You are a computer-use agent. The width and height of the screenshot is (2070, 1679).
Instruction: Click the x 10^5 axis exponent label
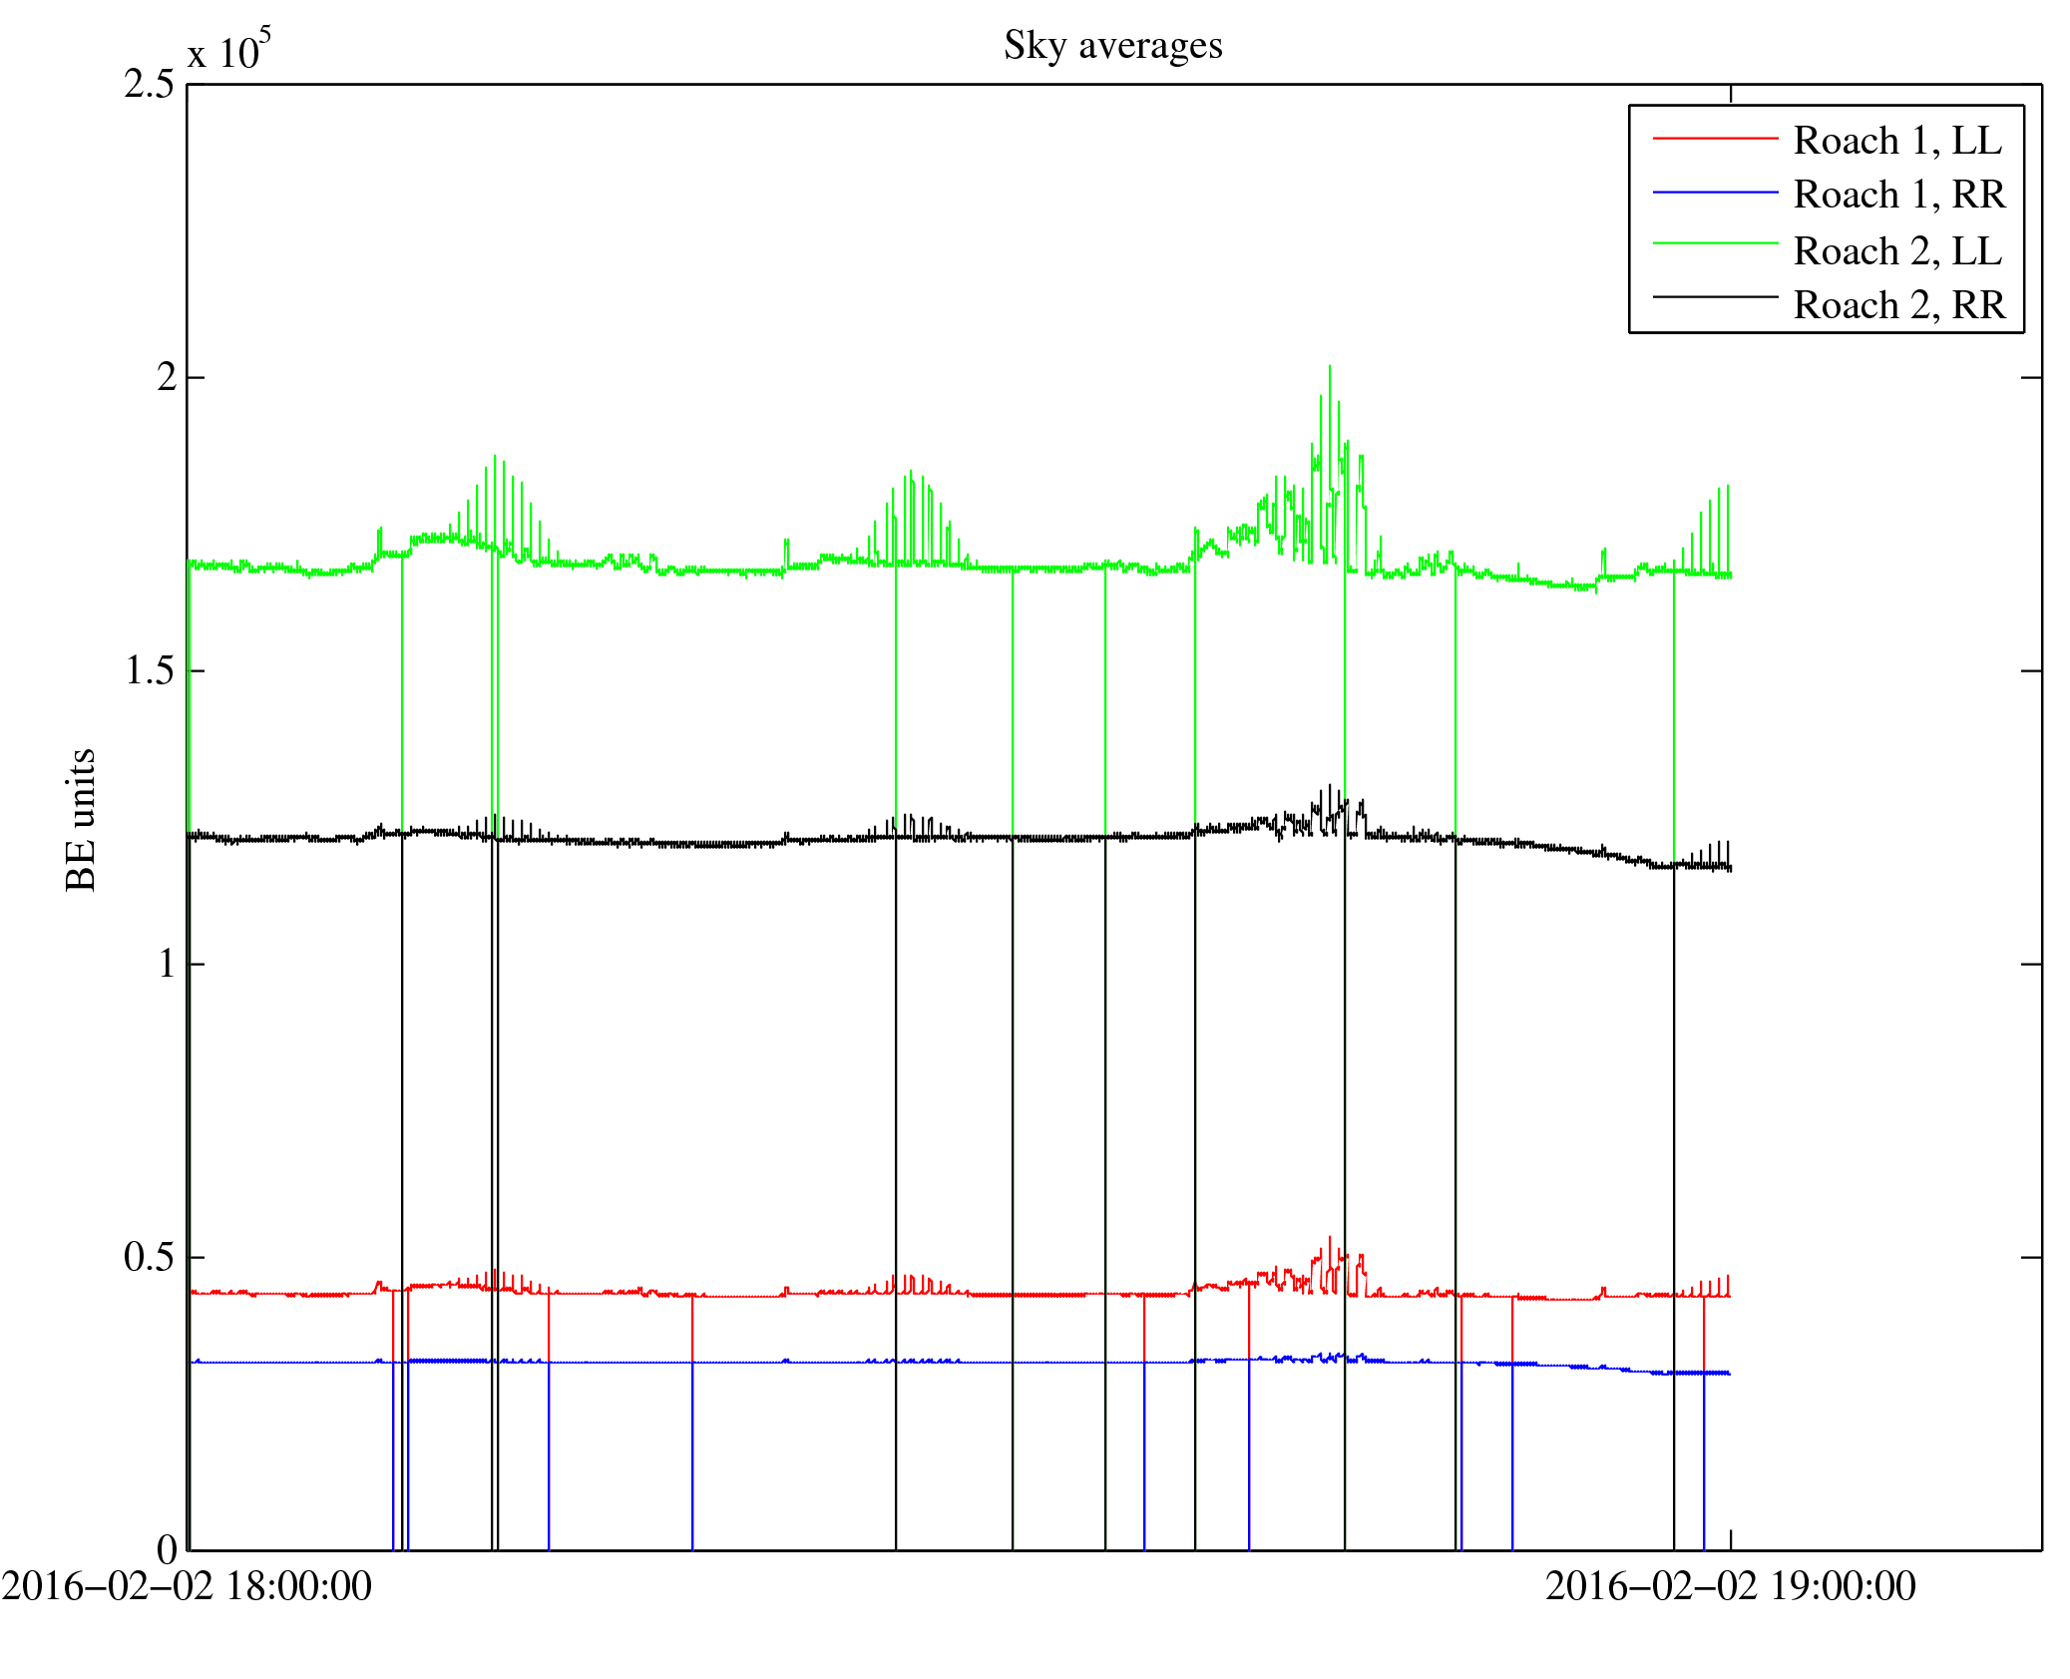(228, 50)
